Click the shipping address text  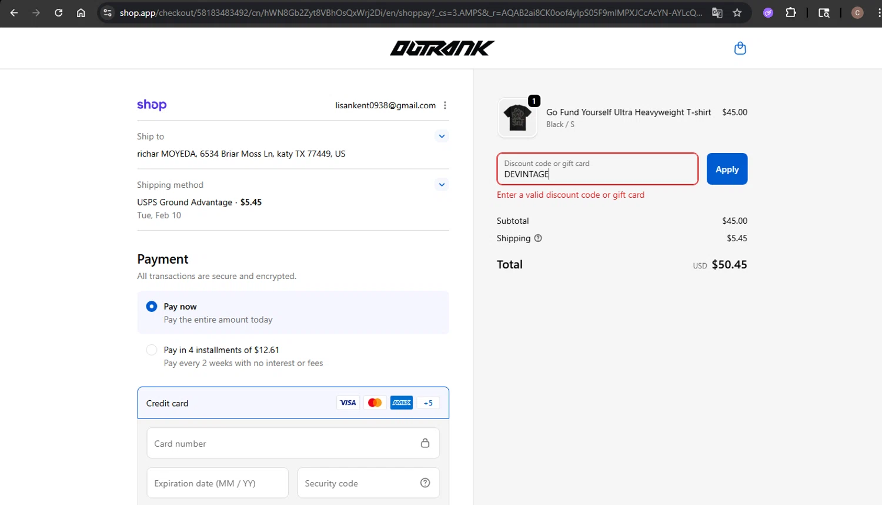(x=241, y=154)
